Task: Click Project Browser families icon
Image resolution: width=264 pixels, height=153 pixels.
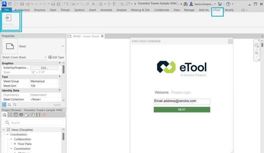Action: point(32,115)
